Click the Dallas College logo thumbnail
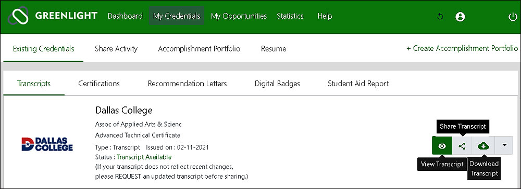 tap(47, 144)
